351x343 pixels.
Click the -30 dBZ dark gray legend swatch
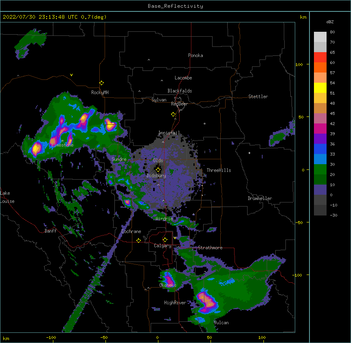320,210
